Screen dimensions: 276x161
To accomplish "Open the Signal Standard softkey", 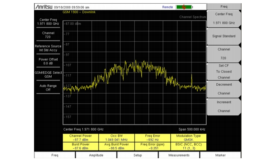I will coord(224,36).
